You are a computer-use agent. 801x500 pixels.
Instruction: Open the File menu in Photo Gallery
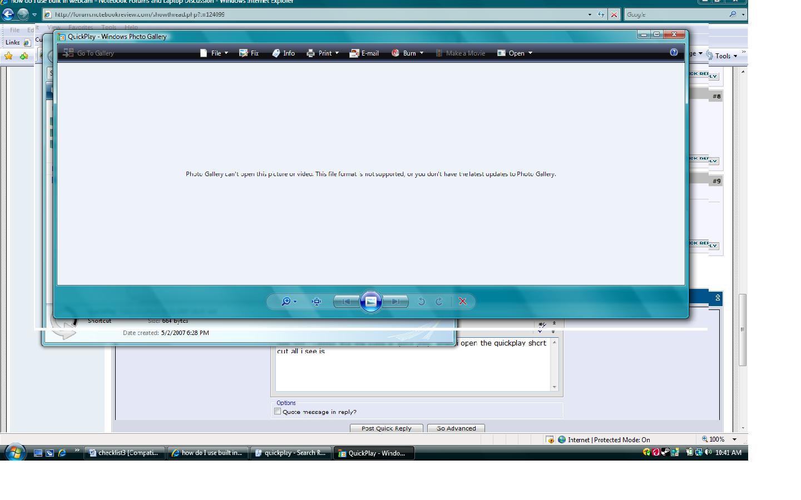214,53
